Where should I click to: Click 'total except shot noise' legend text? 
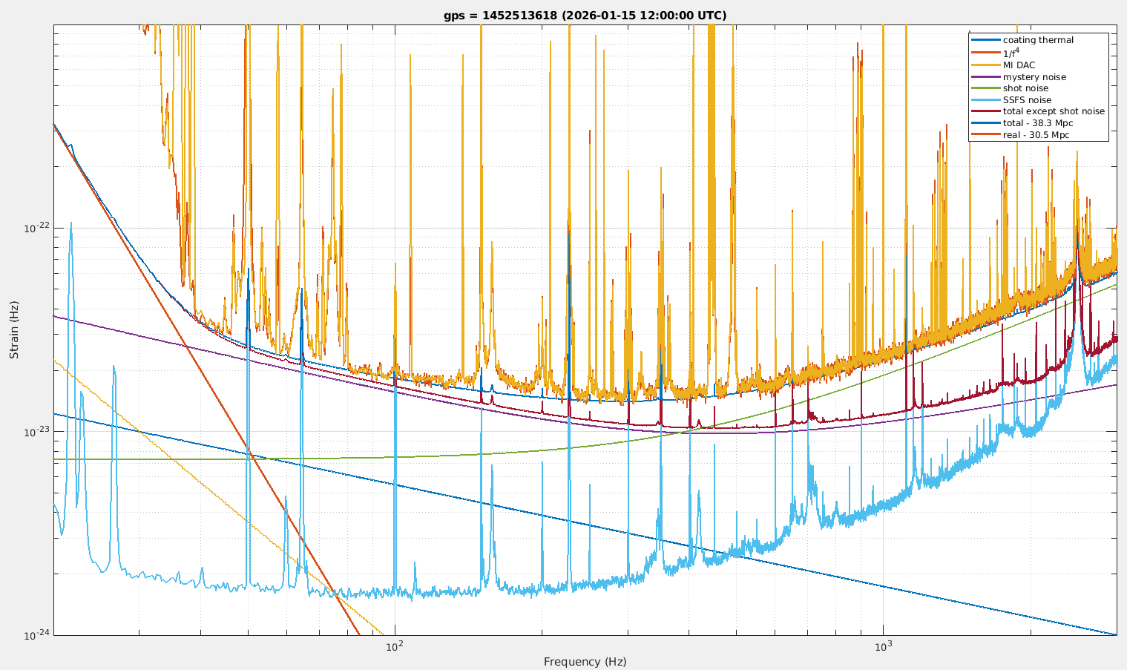point(1054,111)
